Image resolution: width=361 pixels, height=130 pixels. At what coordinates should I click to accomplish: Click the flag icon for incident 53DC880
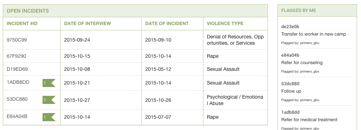(x=49, y=100)
